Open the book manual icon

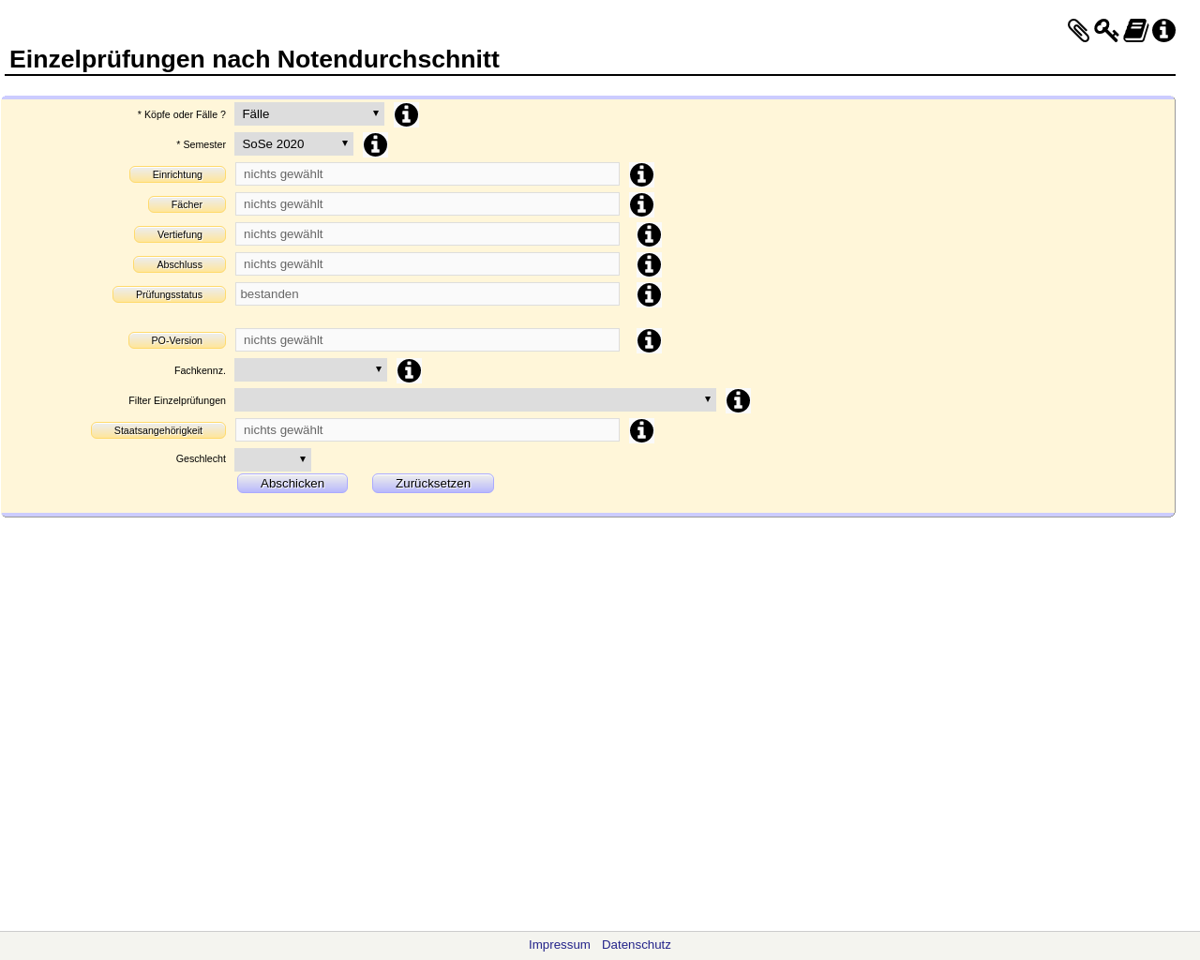point(1136,31)
